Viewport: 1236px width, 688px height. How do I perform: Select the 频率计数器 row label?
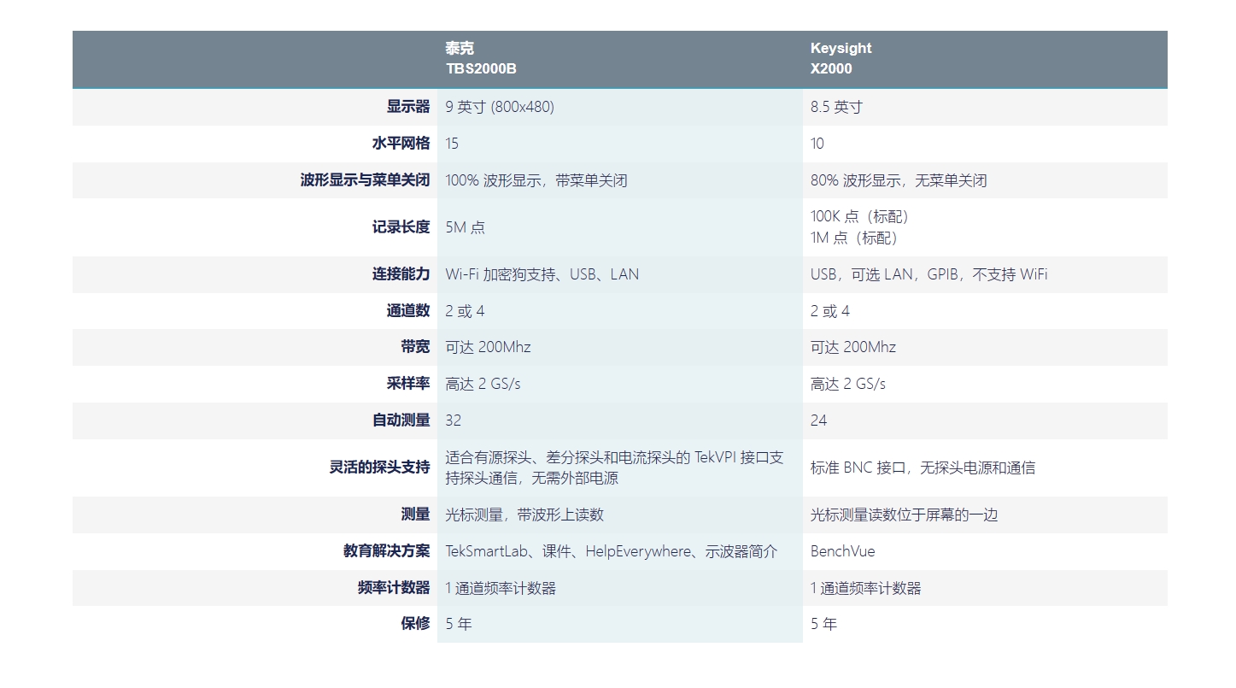coord(394,588)
